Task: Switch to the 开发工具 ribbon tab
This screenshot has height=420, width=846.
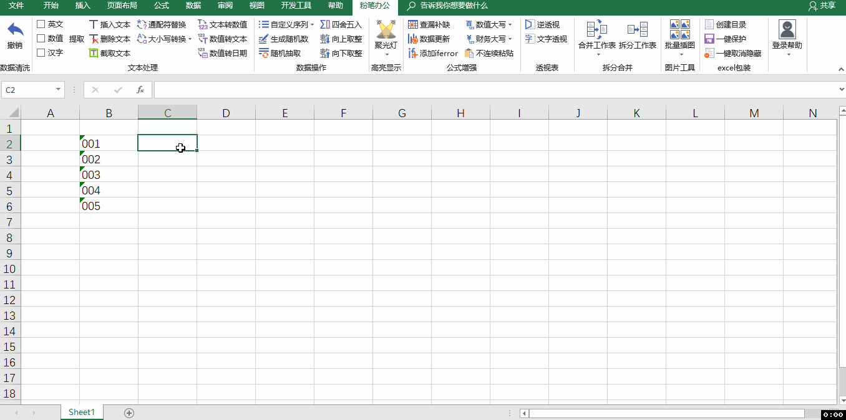Action: click(x=296, y=6)
